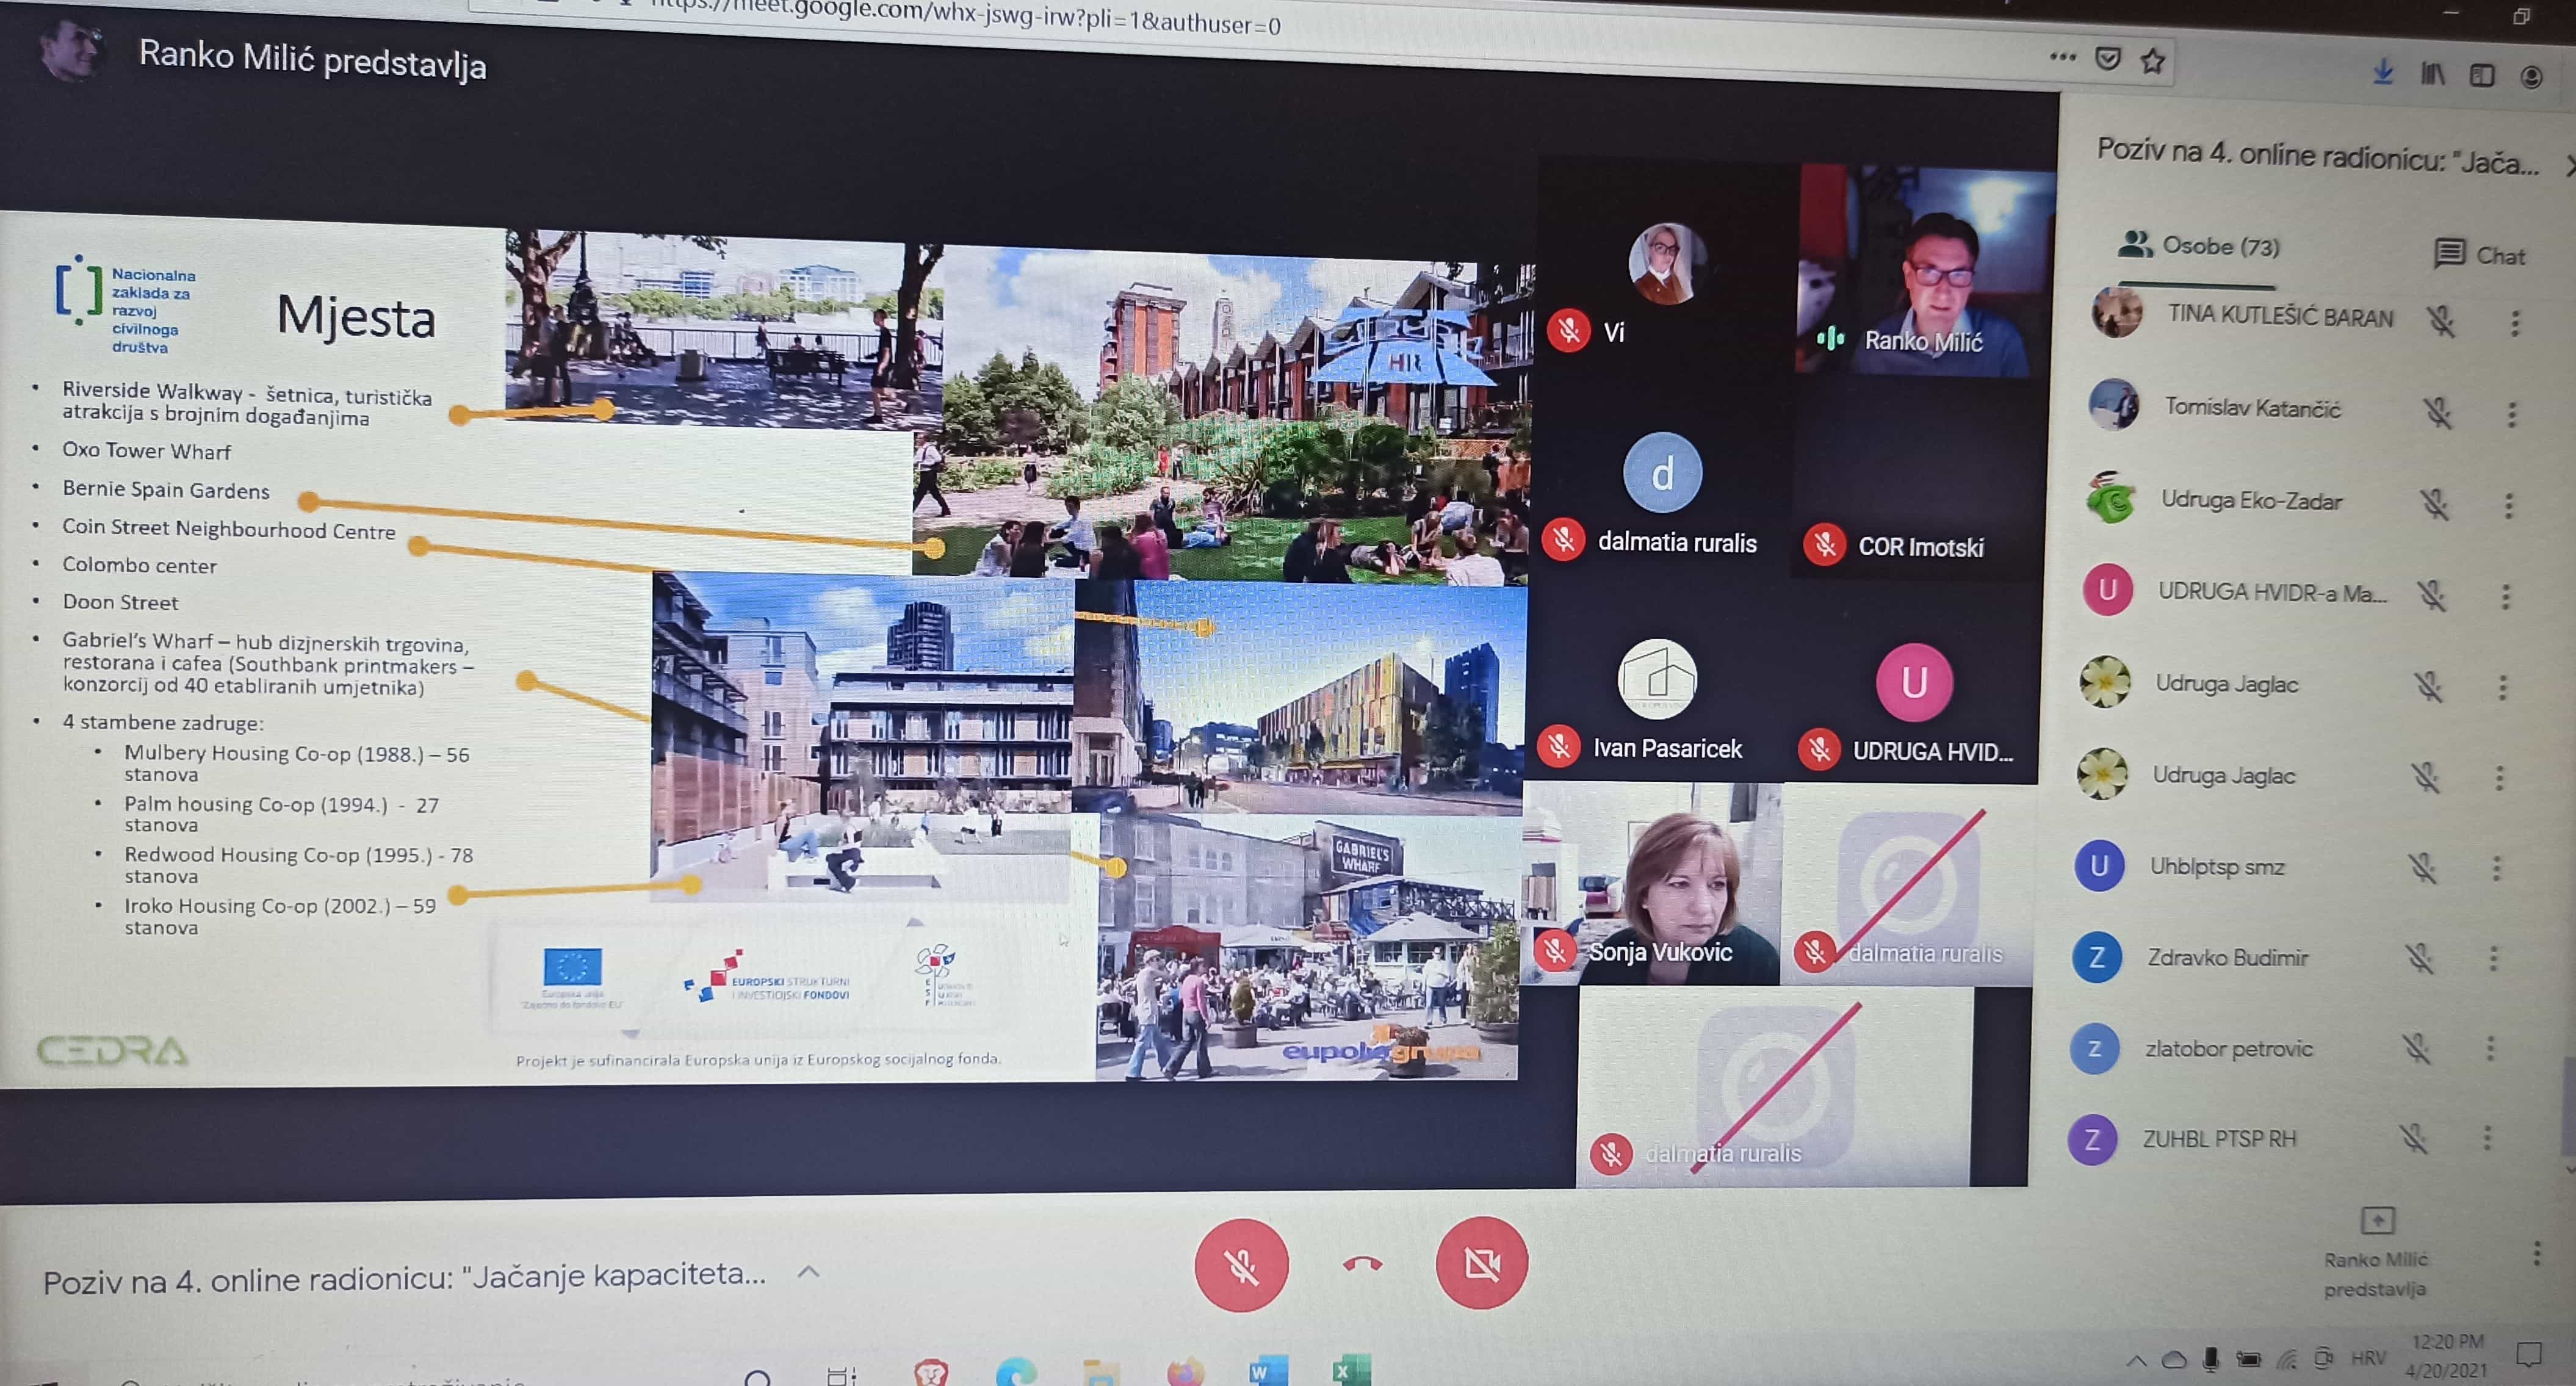
Task: Open the Firefox library icon
Action: (x=2432, y=74)
